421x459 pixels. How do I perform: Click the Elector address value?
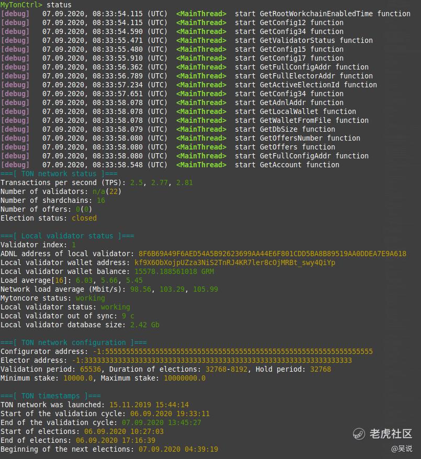(211, 360)
